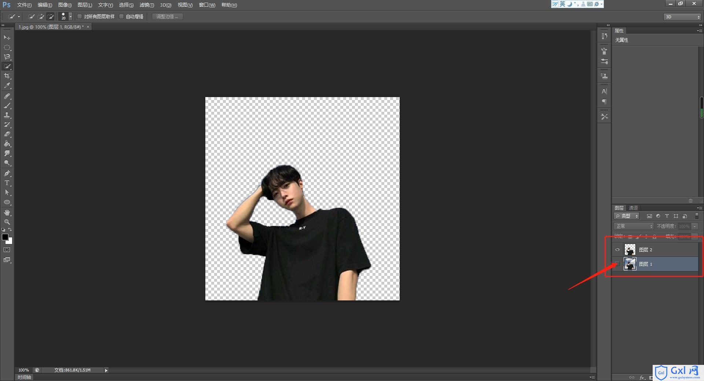Image resolution: width=704 pixels, height=381 pixels.
Task: Close the 1.jpg document tab
Action: (88, 27)
